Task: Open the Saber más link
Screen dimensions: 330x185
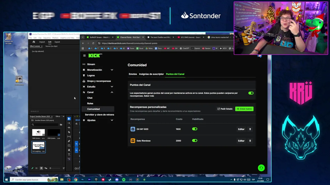Action: 149,96
